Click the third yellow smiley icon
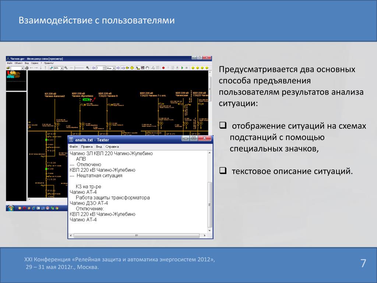This screenshot has height=283, width=377. [202, 68]
